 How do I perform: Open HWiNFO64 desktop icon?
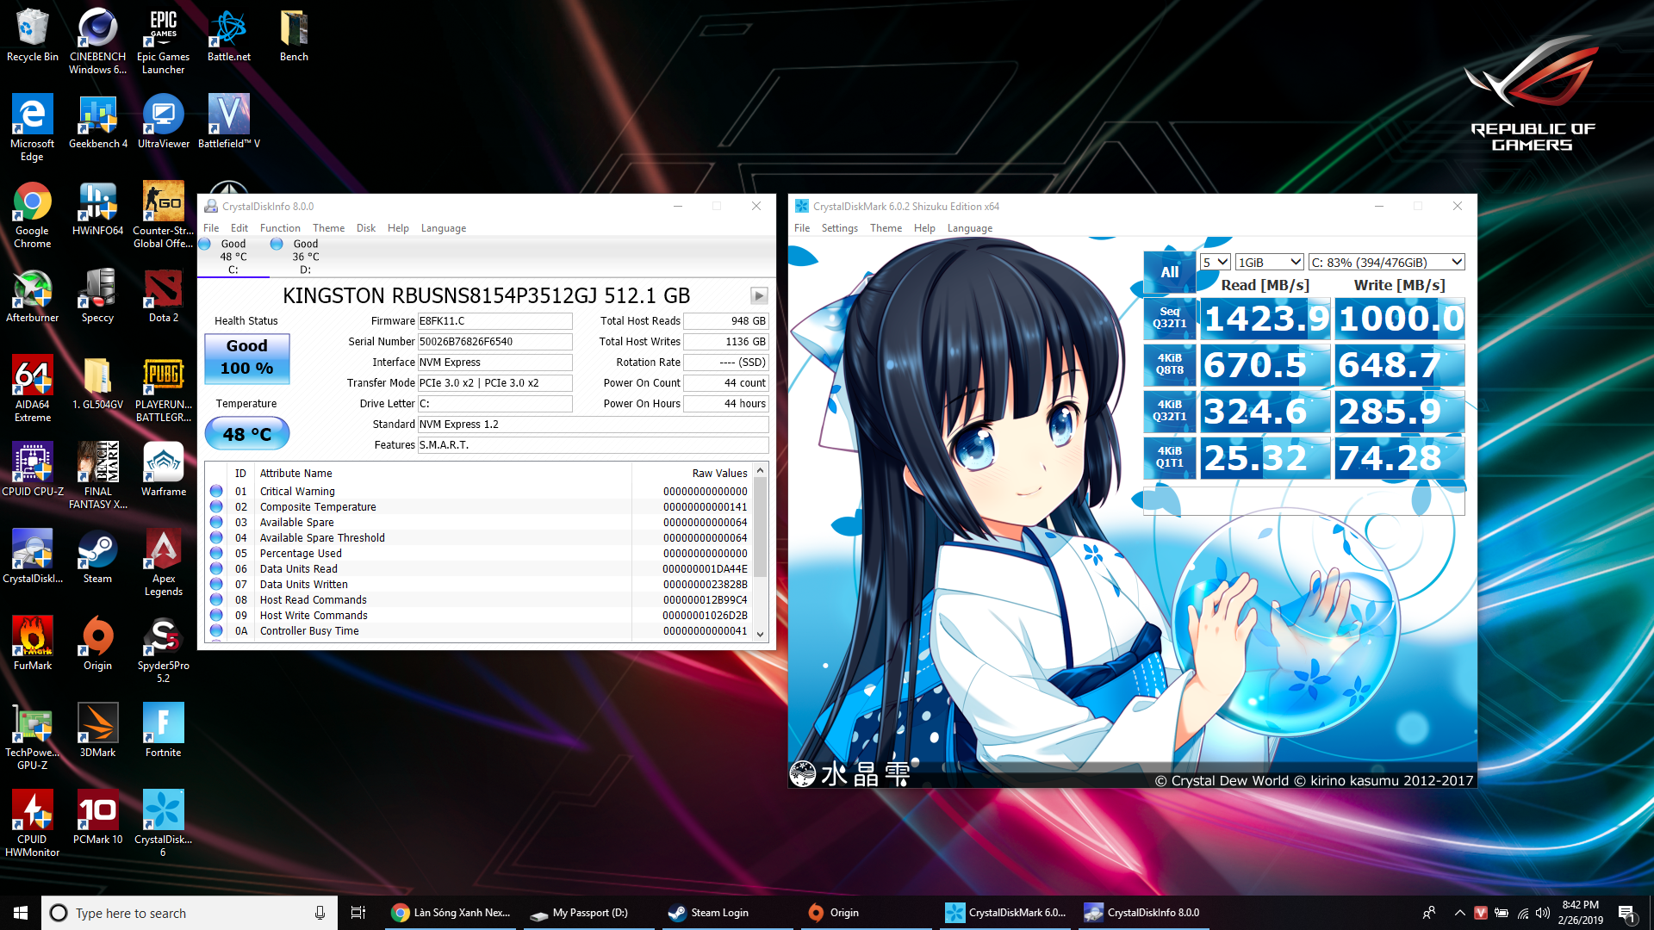(97, 208)
